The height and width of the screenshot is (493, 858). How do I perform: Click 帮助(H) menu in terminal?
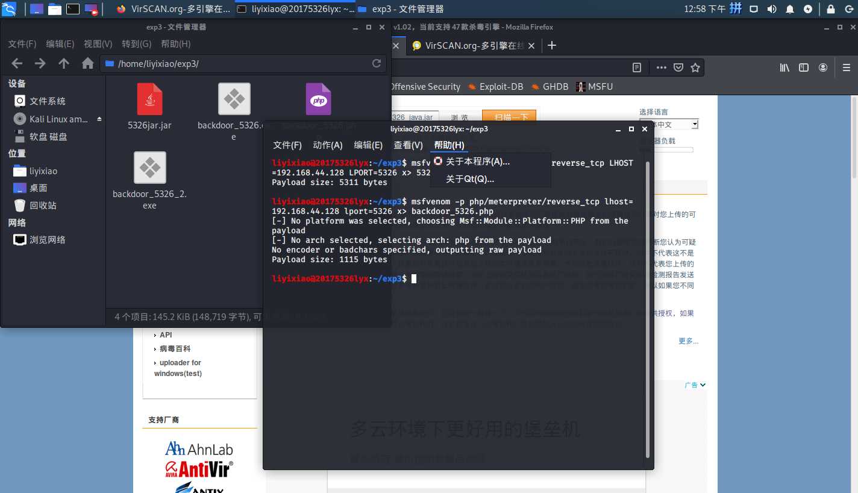(449, 145)
